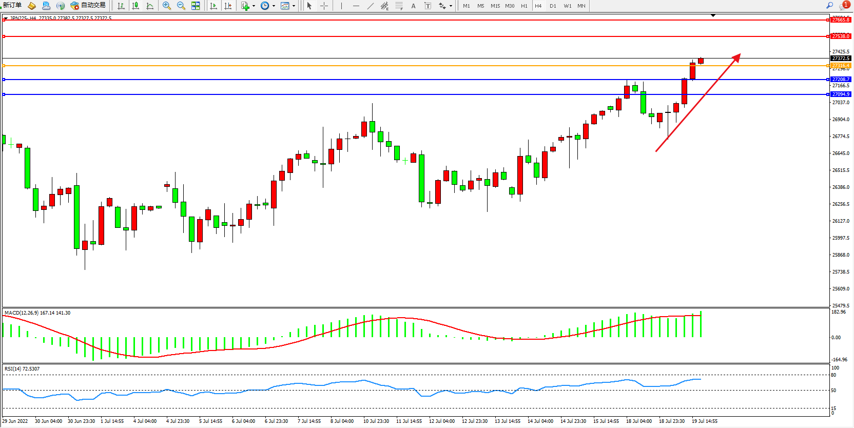This screenshot has width=854, height=428.
Task: Switch chart to candlestick mode
Action: 135,6
